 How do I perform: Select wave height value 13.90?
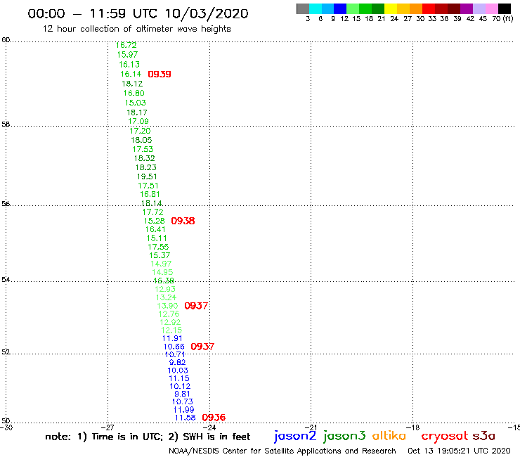click(167, 306)
